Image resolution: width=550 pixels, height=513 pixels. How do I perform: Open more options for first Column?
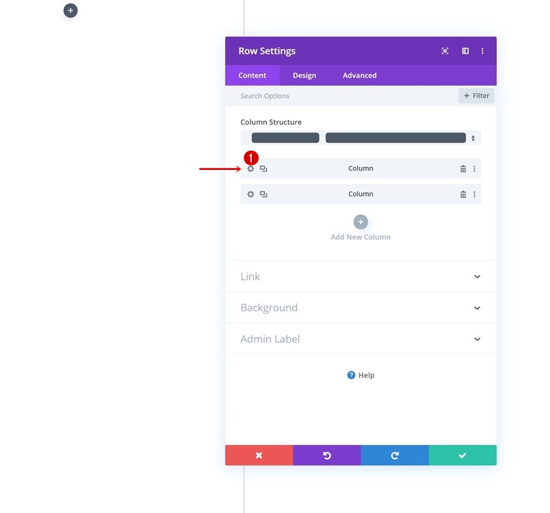point(474,169)
